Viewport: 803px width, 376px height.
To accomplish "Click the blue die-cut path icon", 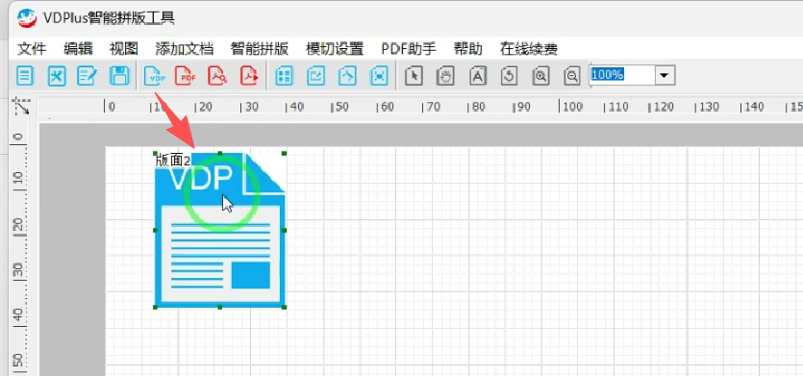I will coord(348,76).
